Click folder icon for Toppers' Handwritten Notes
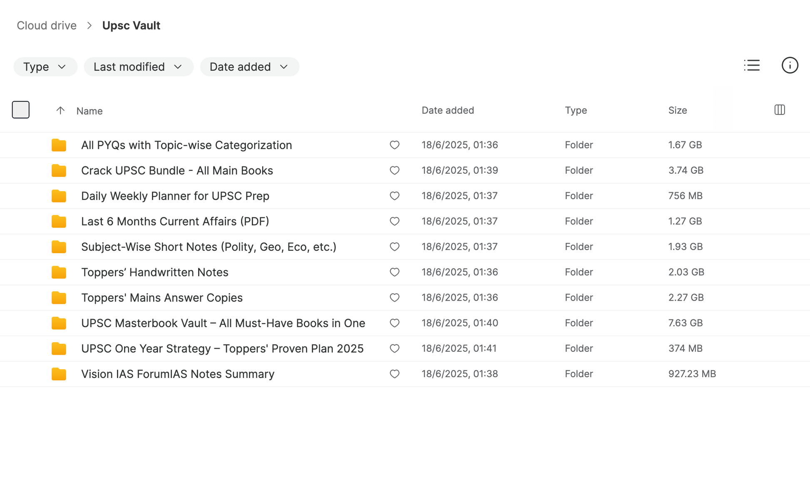Screen dimensions: 810x496 [x=59, y=272]
